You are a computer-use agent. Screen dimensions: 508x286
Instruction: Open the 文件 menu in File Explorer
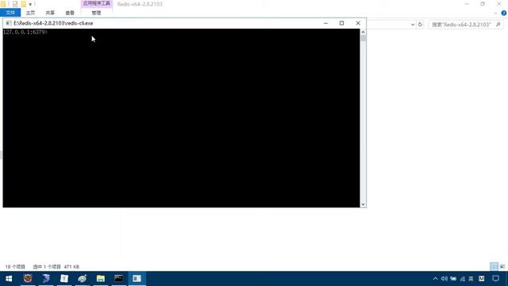(x=10, y=13)
